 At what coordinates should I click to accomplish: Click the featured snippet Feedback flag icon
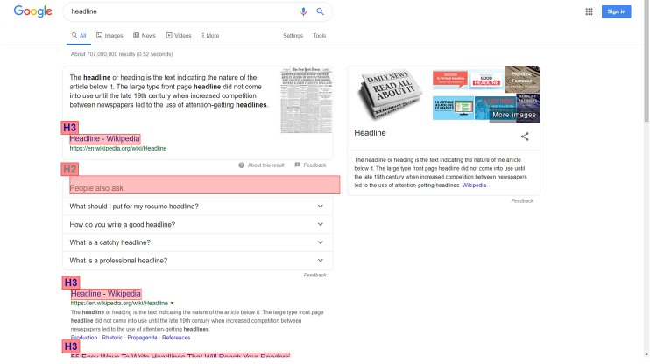tap(297, 164)
